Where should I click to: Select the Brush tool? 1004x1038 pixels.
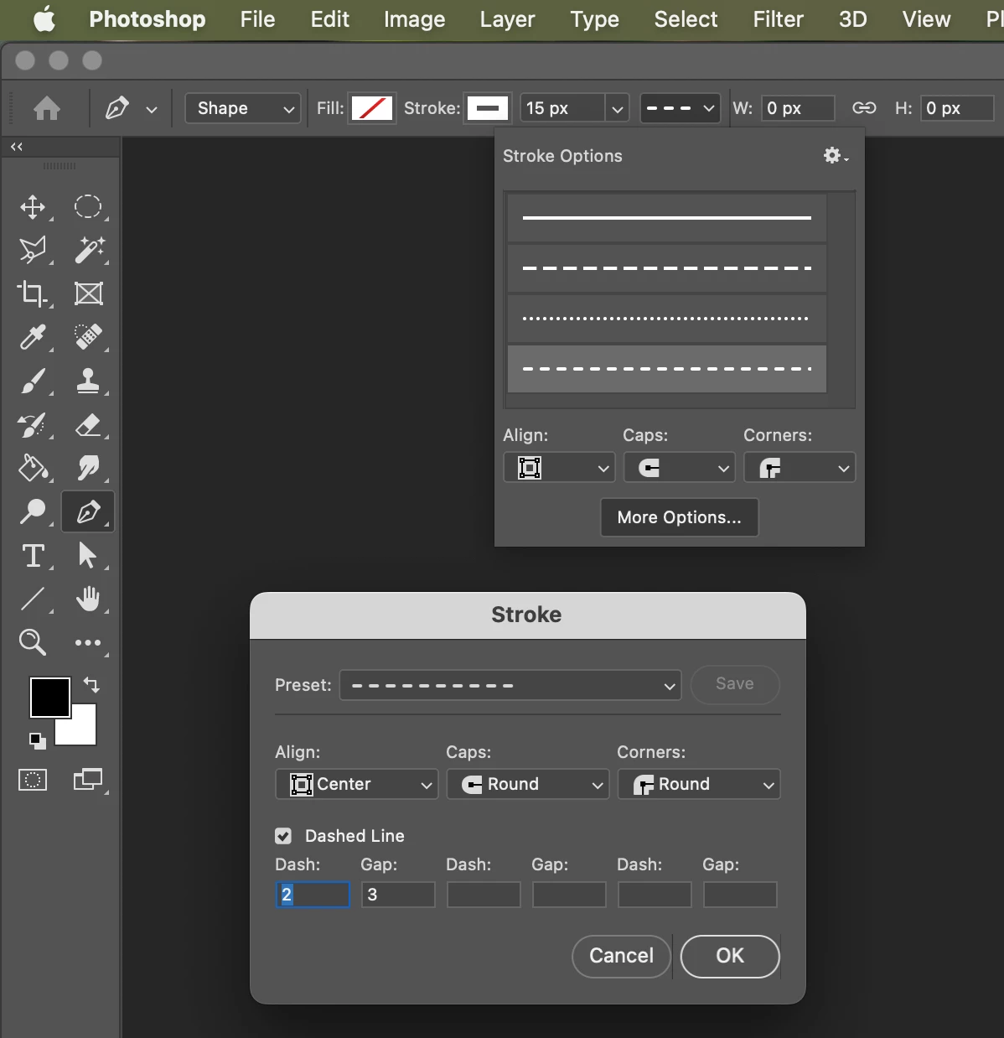tap(33, 381)
